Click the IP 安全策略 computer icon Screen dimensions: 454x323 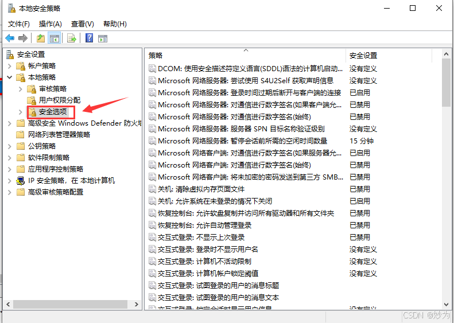[x=21, y=181]
